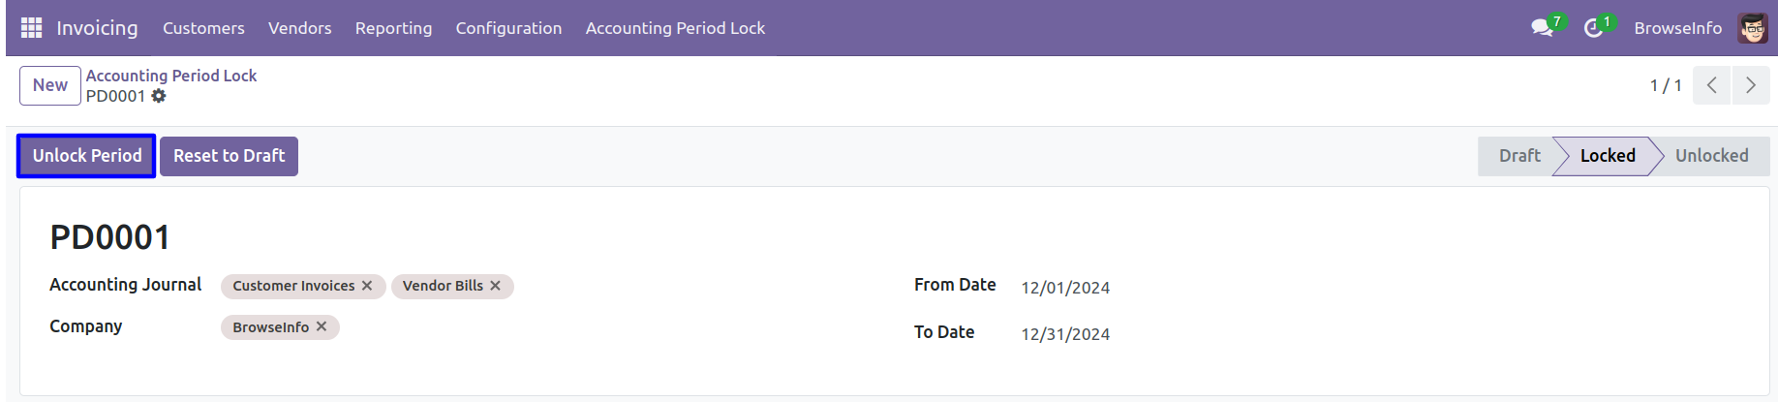1778x402 pixels.
Task: Select the Unlocked status stage
Action: (x=1711, y=156)
